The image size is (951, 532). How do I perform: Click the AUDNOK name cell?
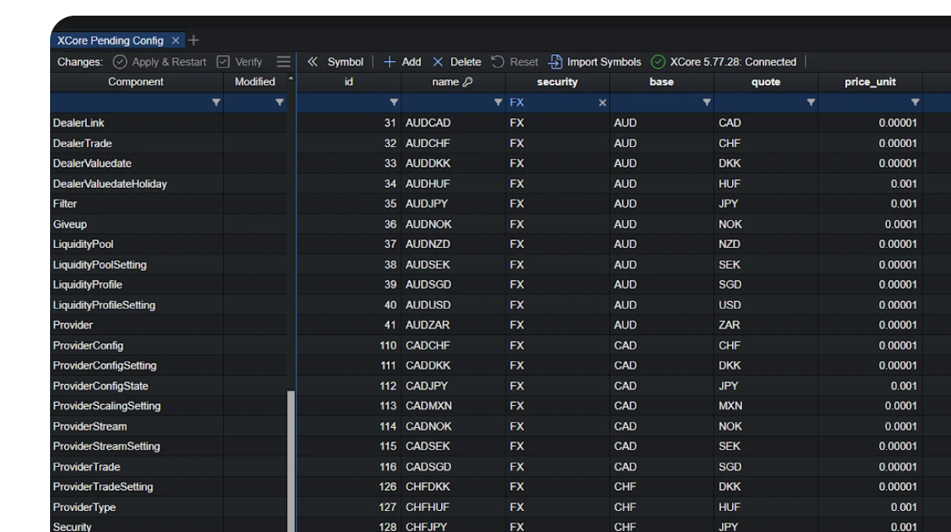[454, 225]
